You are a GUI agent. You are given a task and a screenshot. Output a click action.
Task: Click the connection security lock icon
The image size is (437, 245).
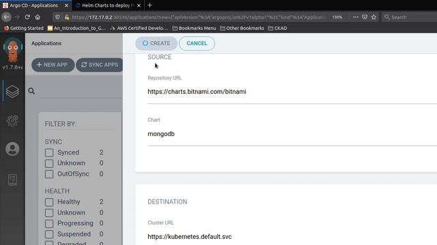67,17
